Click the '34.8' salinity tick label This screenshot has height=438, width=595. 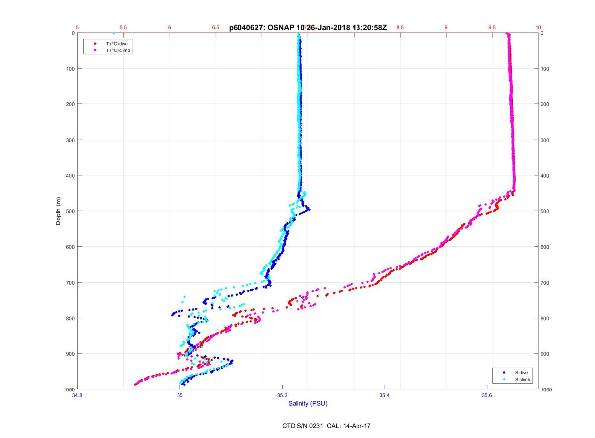[77, 395]
